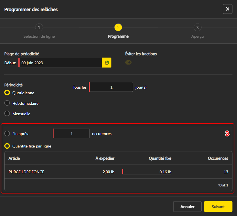The width and height of the screenshot is (237, 216).
Task: Choose the Mensuelle periodicity option
Action: point(7,114)
